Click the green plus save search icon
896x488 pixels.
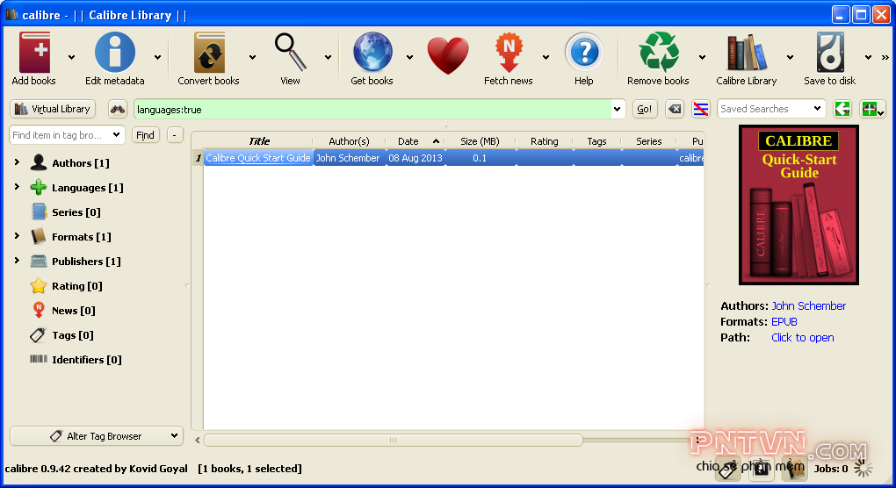pyautogui.click(x=872, y=109)
